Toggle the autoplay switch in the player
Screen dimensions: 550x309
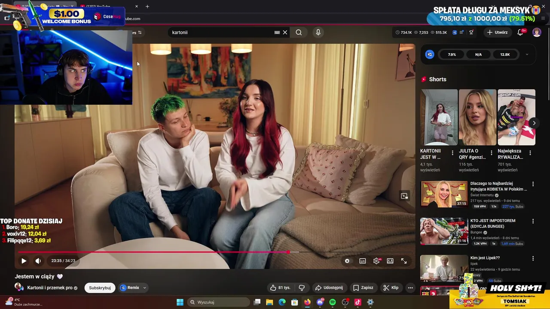347,261
